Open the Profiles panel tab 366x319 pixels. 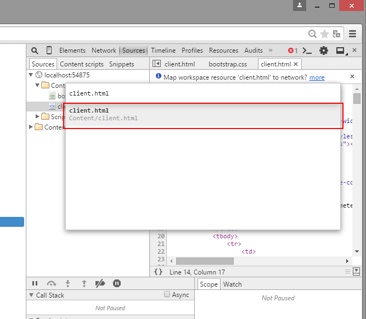tap(192, 51)
